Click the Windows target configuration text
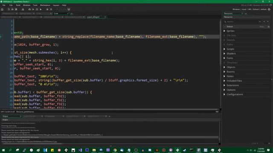The height and width of the screenshot is (153, 273). pos(236,9)
